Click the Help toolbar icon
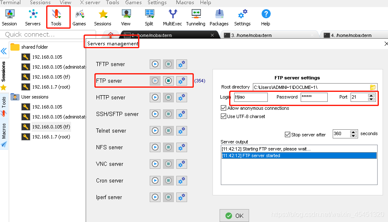Image resolution: width=388 pixels, height=222 pixels. coord(266,17)
